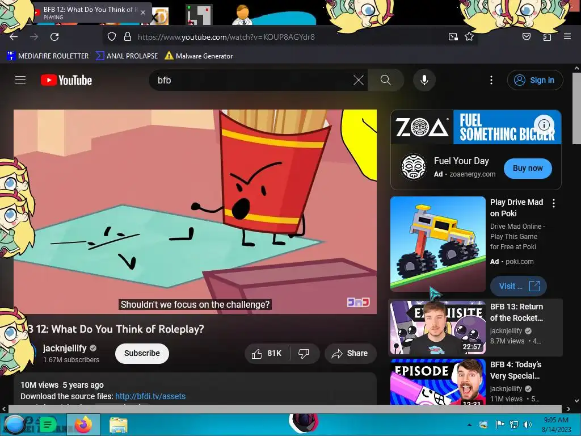Subscribe to jacknjellify

point(142,353)
